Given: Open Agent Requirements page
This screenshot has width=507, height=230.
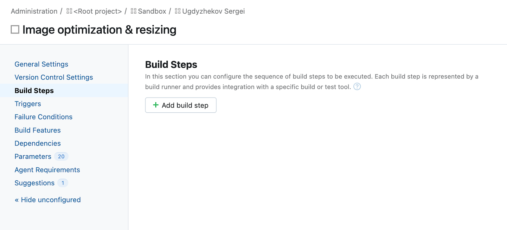Looking at the screenshot, I should coord(47,170).
